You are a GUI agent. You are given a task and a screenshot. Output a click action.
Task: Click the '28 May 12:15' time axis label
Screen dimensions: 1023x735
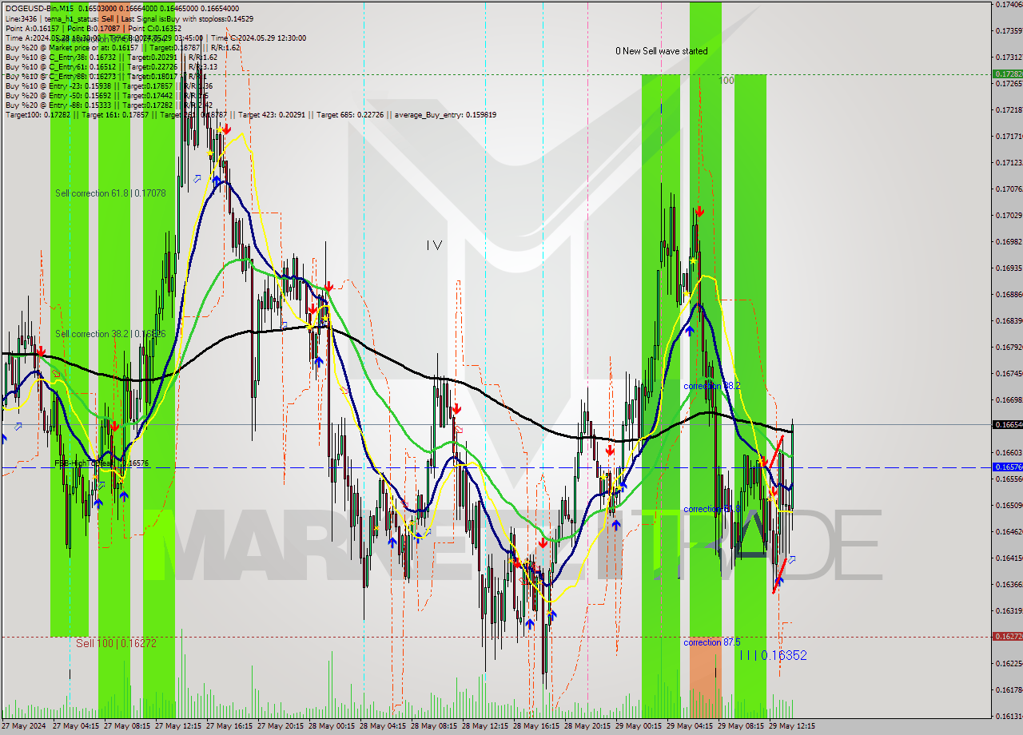pos(485,726)
